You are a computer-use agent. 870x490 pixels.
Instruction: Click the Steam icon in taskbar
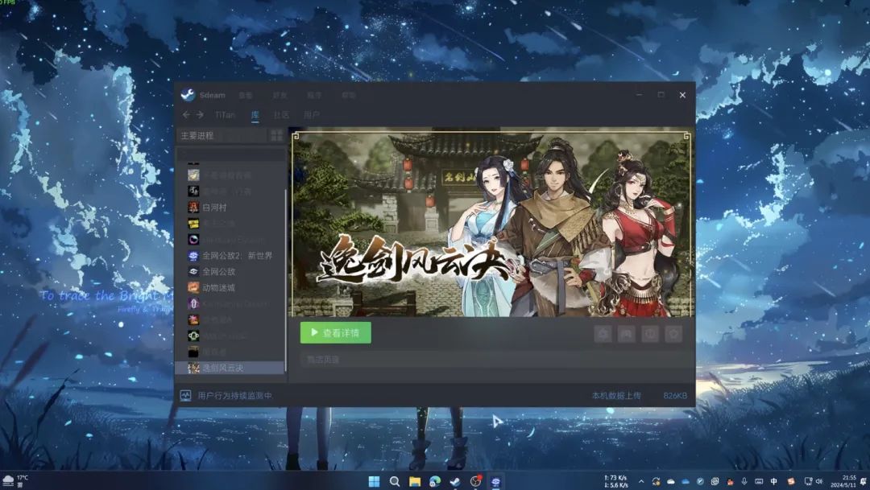coord(455,481)
